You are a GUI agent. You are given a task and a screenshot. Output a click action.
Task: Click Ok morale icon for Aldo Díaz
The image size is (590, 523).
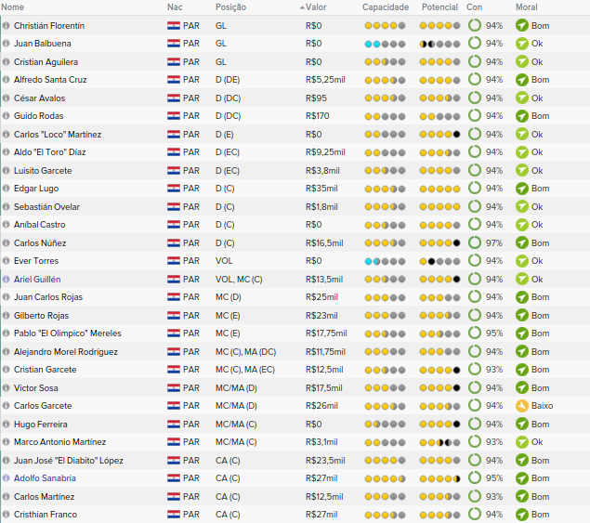click(522, 152)
